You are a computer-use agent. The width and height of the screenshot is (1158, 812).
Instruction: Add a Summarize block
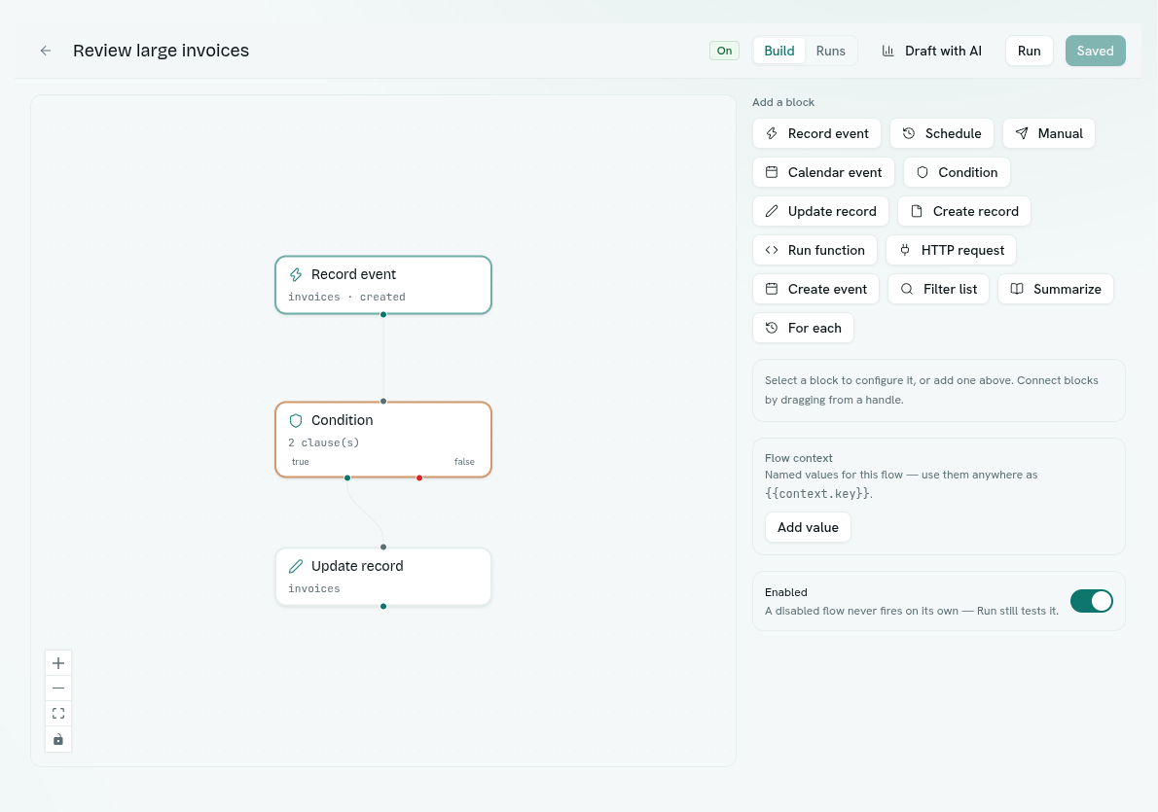[1056, 289]
